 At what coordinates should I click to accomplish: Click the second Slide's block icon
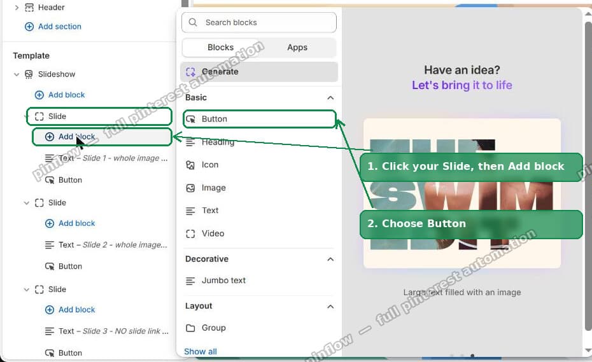pyautogui.click(x=39, y=203)
